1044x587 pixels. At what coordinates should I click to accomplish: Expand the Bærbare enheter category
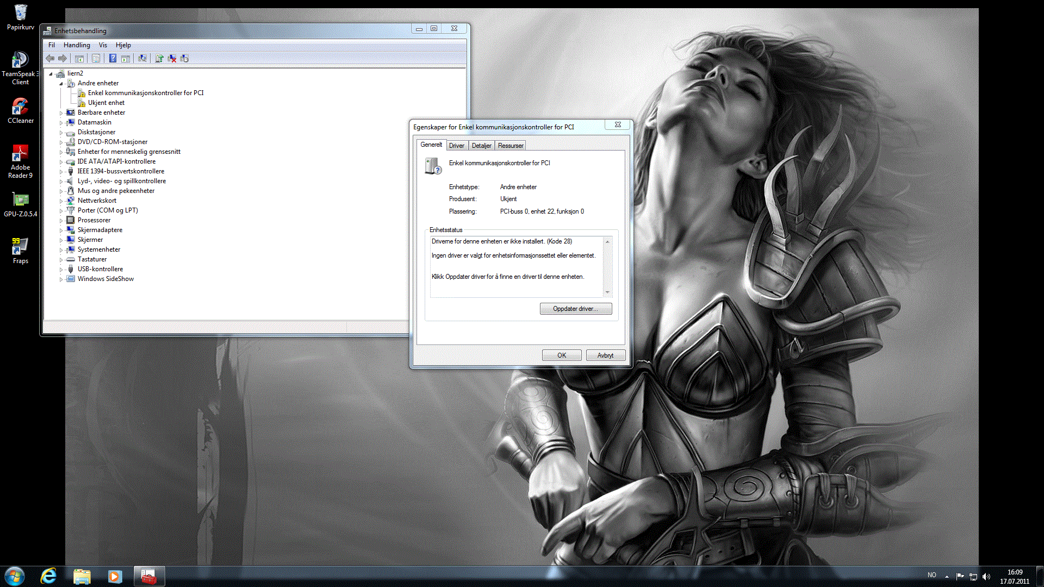[x=61, y=113]
